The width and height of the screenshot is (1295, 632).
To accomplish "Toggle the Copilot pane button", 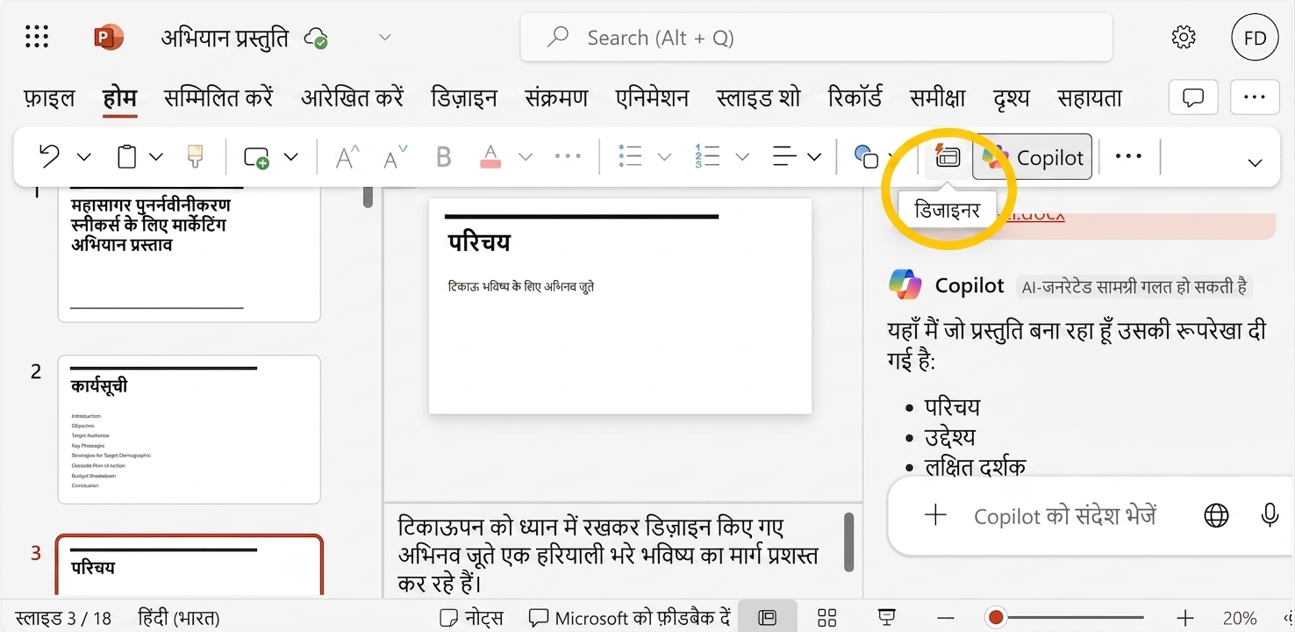I will [1033, 157].
